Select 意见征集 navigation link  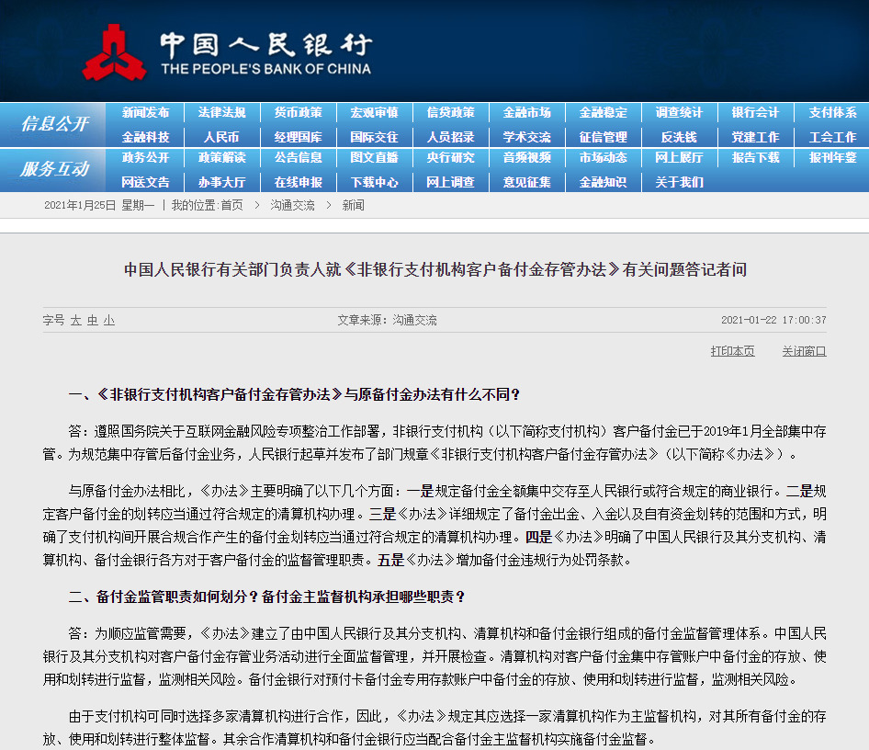[x=527, y=182]
